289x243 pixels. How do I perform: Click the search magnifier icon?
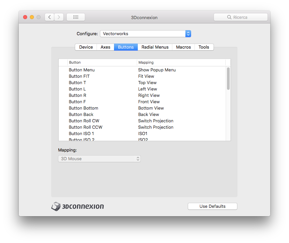(x=229, y=17)
